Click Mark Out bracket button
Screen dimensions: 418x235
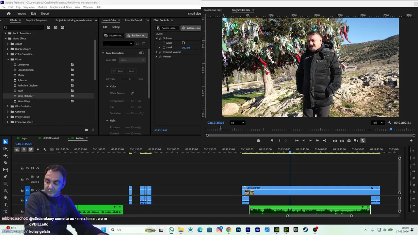click(286, 141)
